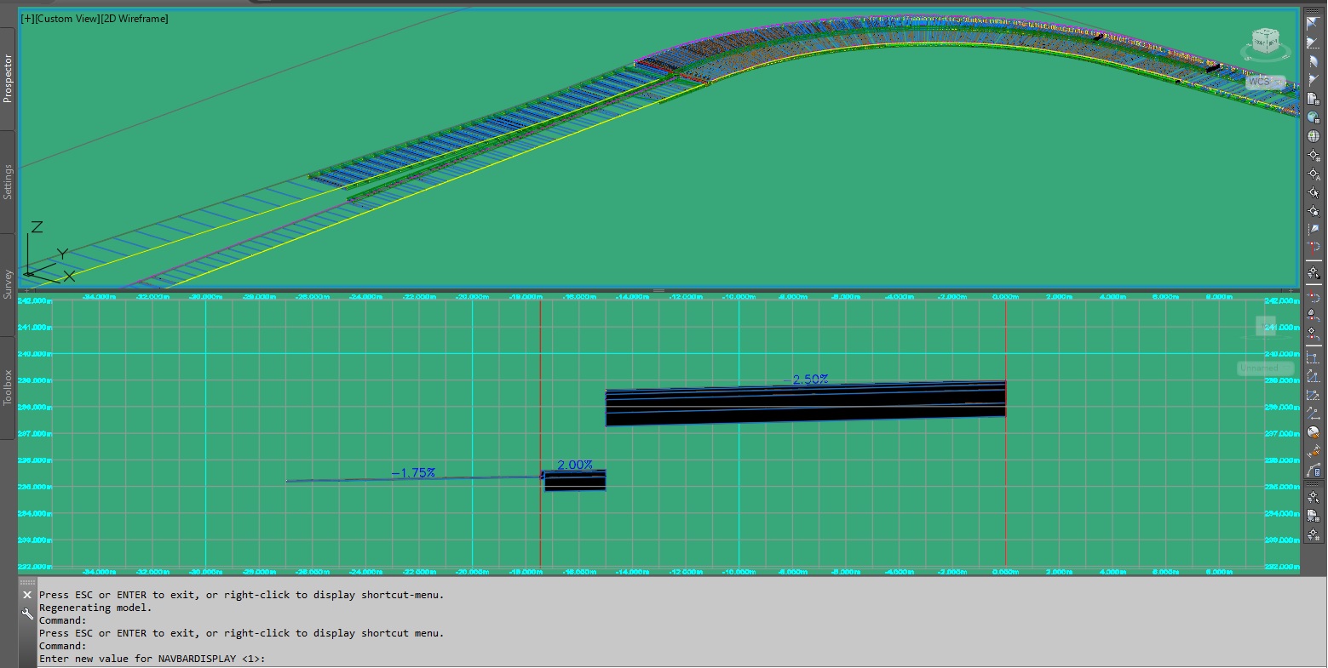
Task: Click the black -2.50% lane section shape
Action: [806, 403]
